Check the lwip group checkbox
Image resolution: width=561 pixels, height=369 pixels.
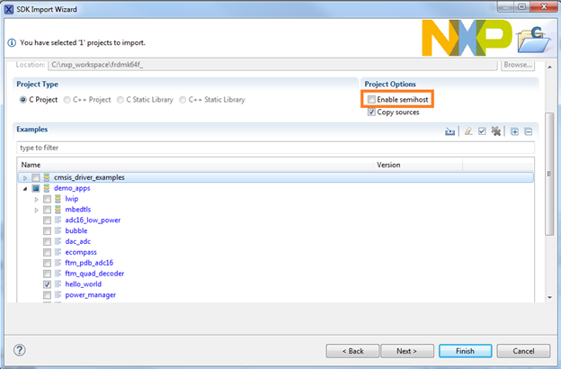pyautogui.click(x=48, y=199)
